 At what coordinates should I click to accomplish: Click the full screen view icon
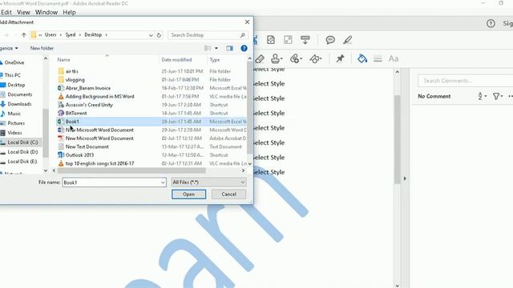[x=288, y=40]
